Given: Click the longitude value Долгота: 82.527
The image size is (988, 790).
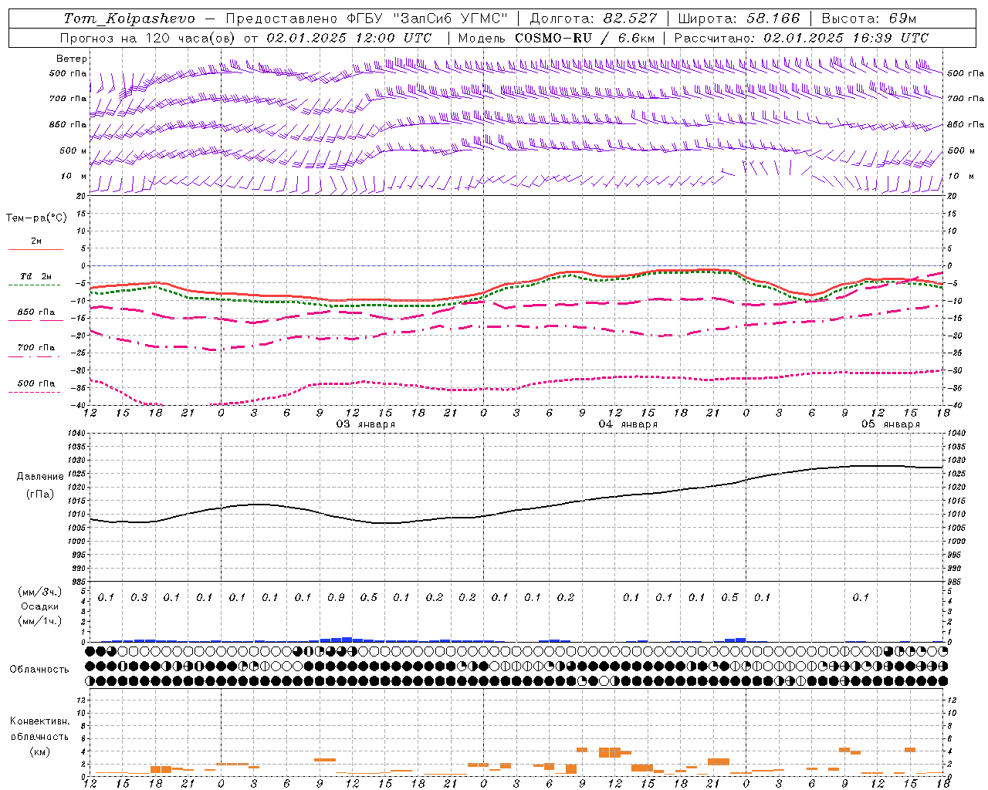Looking at the screenshot, I should click(x=593, y=19).
